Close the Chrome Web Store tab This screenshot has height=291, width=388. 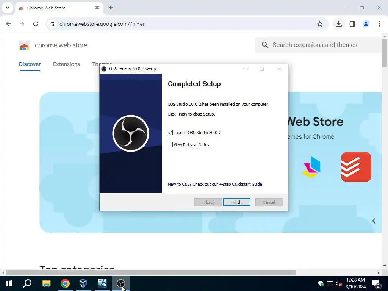point(97,8)
